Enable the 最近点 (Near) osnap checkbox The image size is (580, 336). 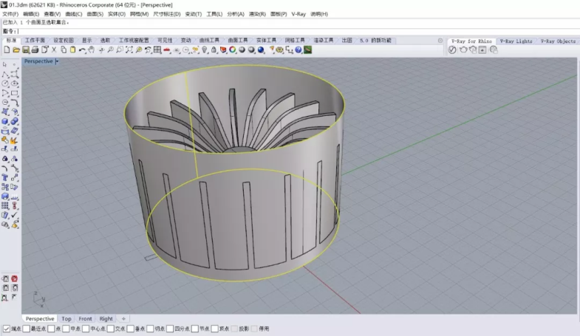27,329
